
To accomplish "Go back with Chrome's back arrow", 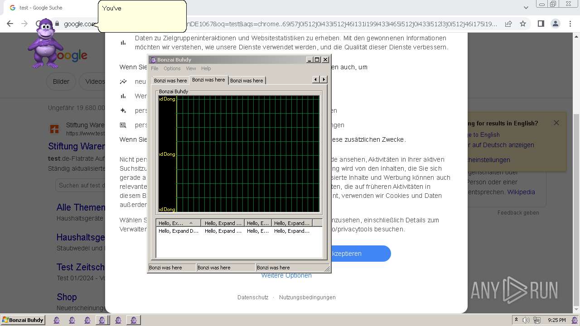I will click(x=10, y=24).
